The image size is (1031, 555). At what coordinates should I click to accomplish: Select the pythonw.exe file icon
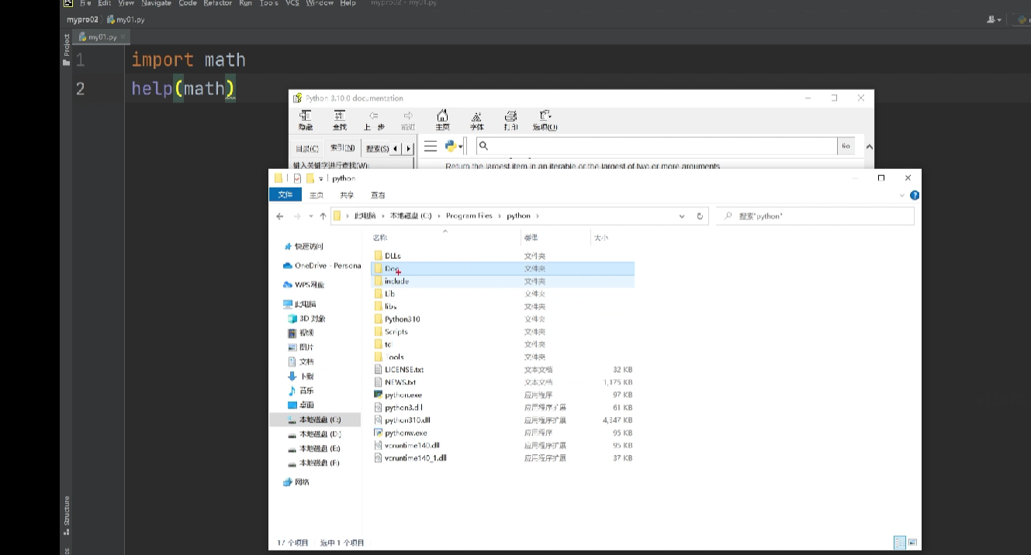tap(379, 433)
